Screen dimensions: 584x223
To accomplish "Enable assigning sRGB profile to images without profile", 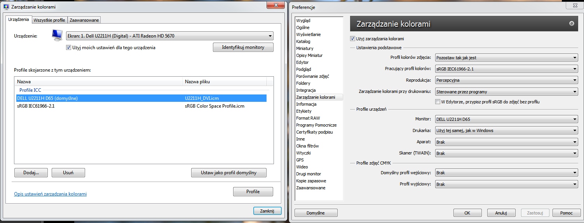I will point(438,102).
